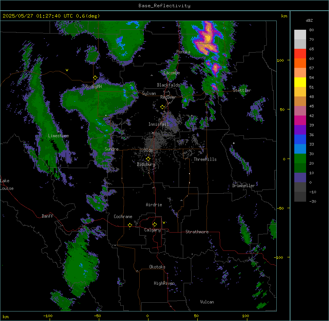Click the Calgary city label

click(152, 230)
